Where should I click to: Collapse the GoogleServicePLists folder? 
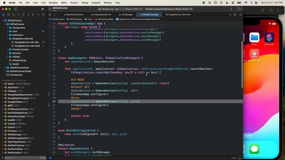pos(8,39)
